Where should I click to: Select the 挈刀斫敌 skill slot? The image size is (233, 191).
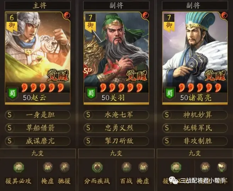pos(116,141)
